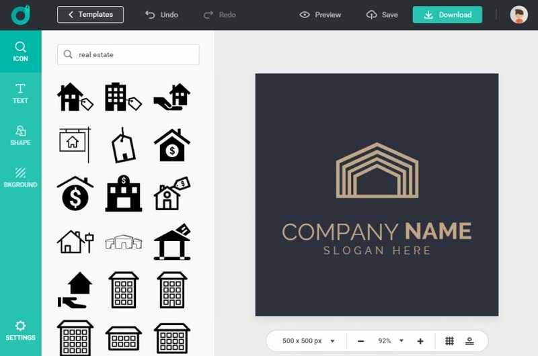Screen dimensions: 538x356
Task: Pick the outlined house with dollar tag icon
Action: coord(172,193)
